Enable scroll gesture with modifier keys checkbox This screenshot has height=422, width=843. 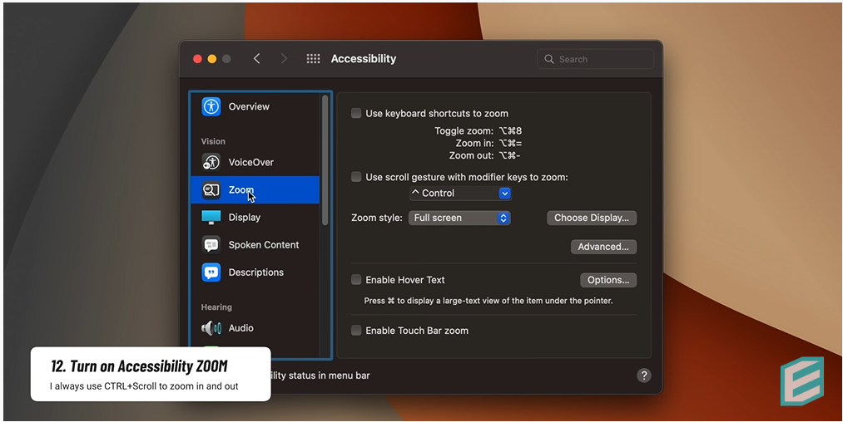coord(356,177)
